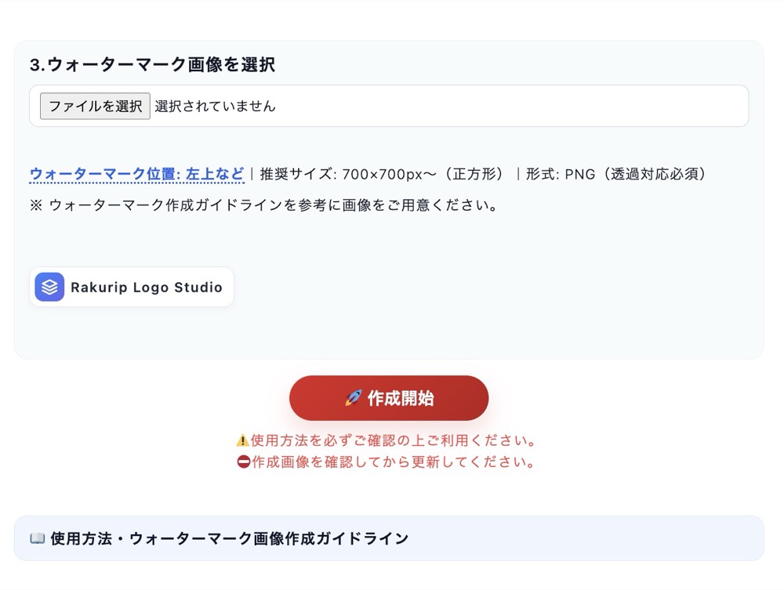The height and width of the screenshot is (590, 784).
Task: Click the yellow warning triangle icon
Action: pyautogui.click(x=242, y=440)
